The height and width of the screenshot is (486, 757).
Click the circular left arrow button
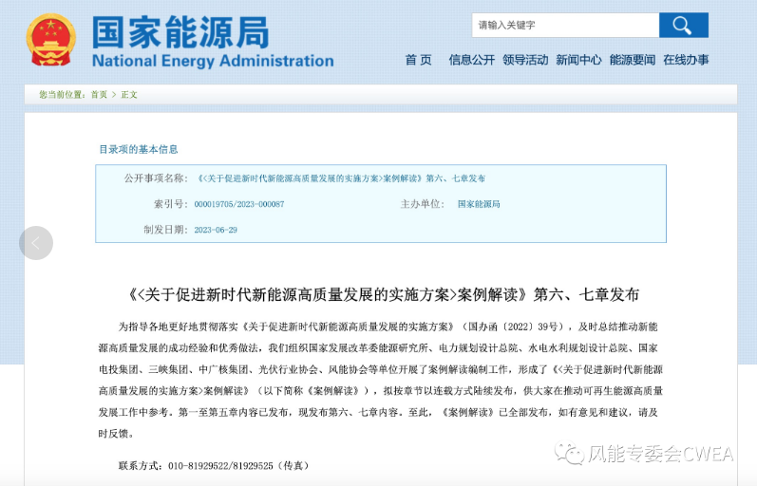[36, 243]
